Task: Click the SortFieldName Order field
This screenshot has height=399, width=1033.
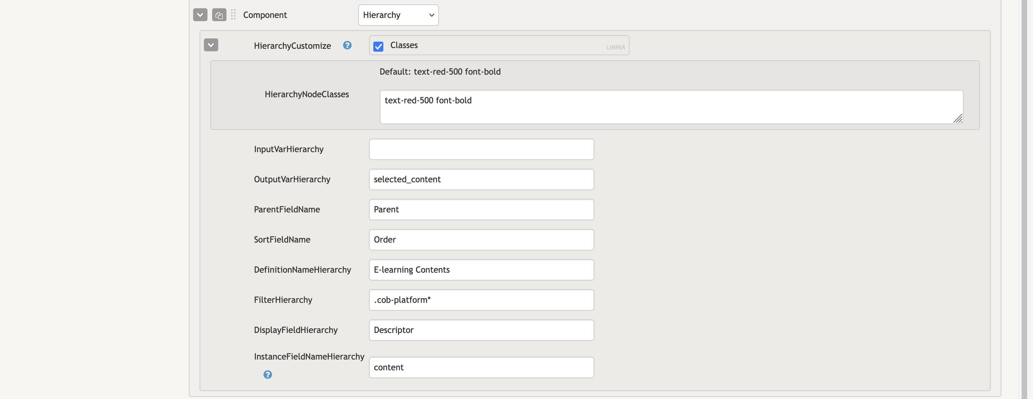Action: tap(481, 239)
